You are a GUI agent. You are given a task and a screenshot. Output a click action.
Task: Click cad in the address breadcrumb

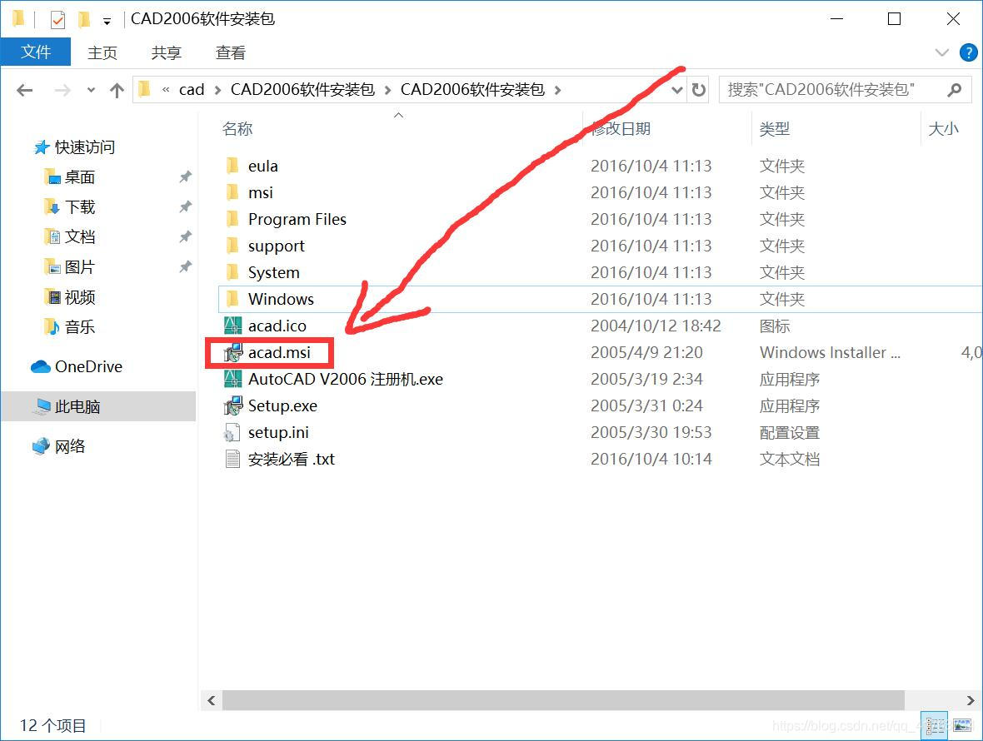(x=192, y=90)
